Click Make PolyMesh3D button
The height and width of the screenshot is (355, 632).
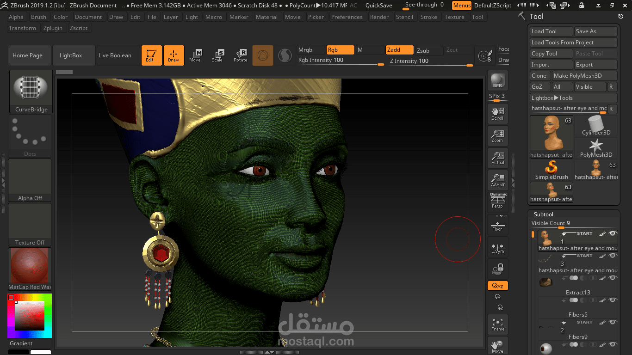(585, 76)
